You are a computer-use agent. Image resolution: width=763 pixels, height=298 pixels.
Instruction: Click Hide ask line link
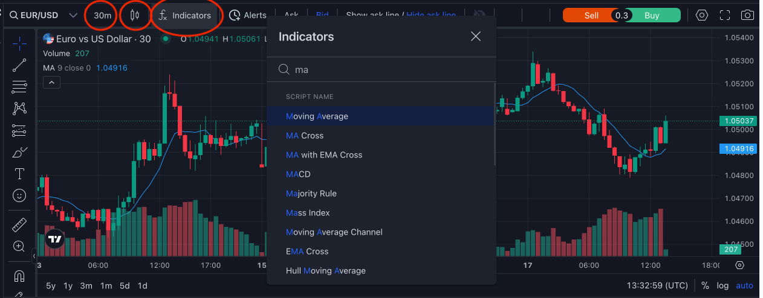click(432, 15)
